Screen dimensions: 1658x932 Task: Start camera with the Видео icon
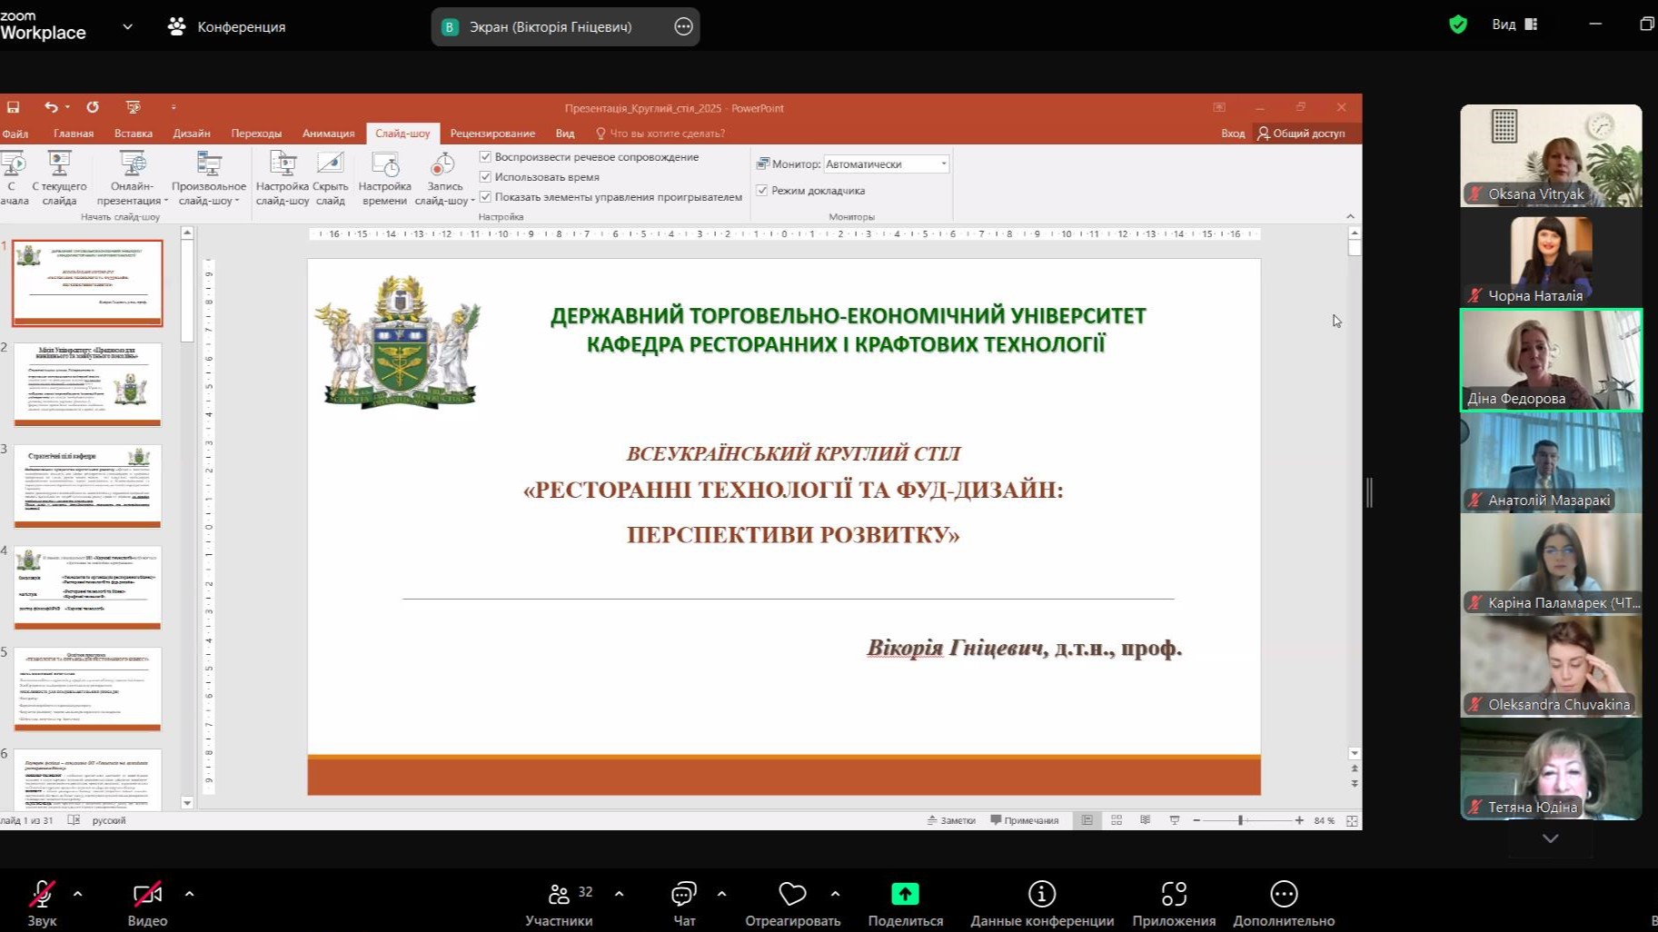click(147, 895)
